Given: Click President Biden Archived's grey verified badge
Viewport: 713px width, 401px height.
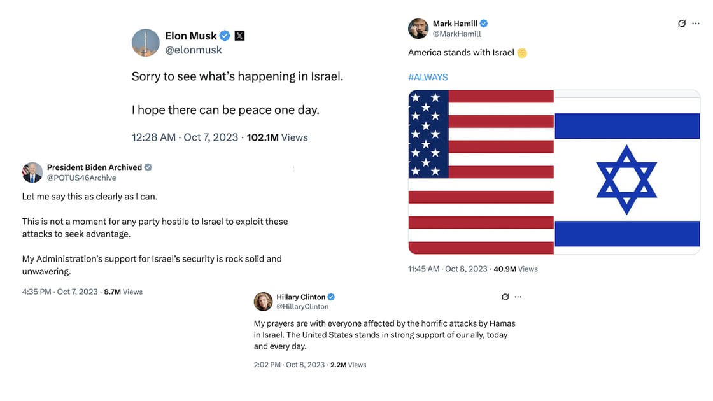Looking at the screenshot, I should [x=148, y=167].
